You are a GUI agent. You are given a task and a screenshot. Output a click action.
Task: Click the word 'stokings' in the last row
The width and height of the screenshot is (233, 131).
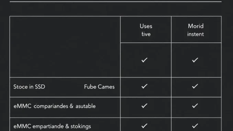pos(81,127)
